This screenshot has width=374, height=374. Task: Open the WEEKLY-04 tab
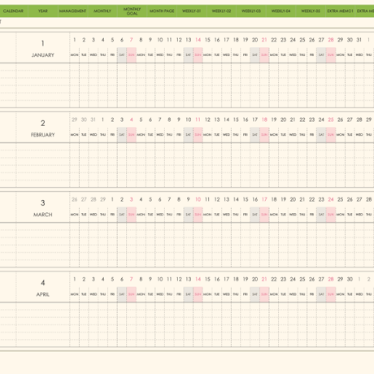281,11
